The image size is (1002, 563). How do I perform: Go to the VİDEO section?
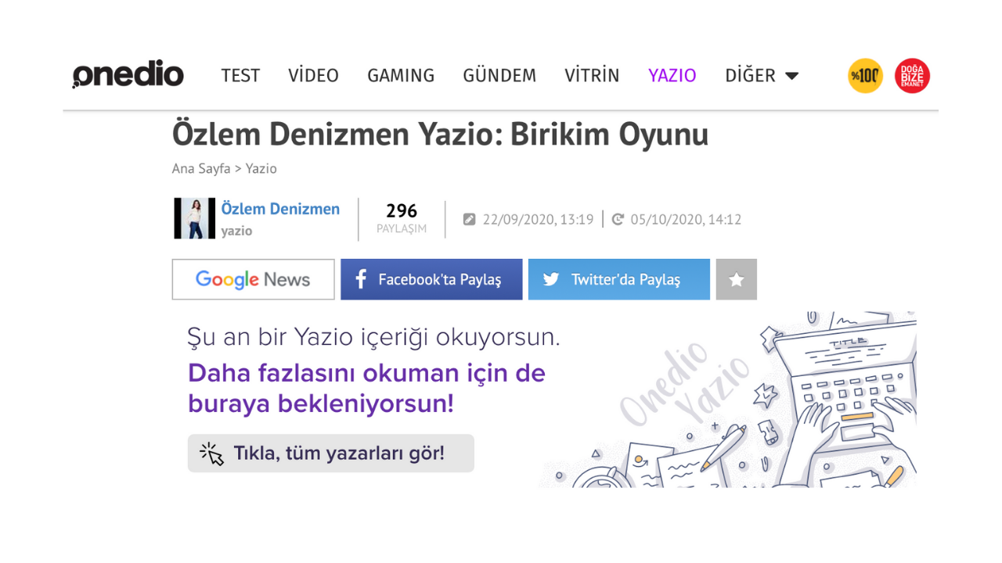tap(313, 76)
